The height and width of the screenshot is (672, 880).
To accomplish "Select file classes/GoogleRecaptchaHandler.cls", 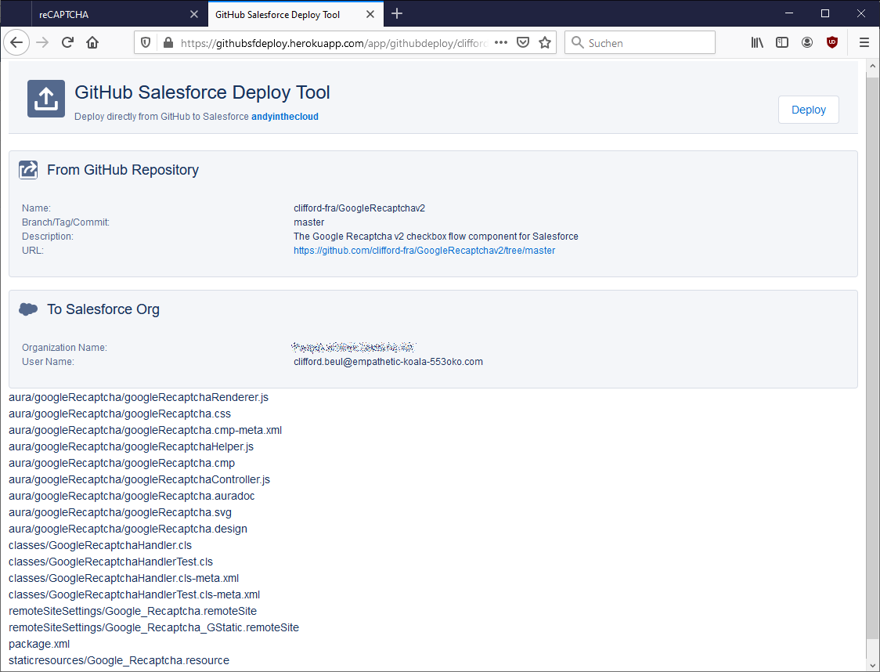I will pyautogui.click(x=100, y=545).
